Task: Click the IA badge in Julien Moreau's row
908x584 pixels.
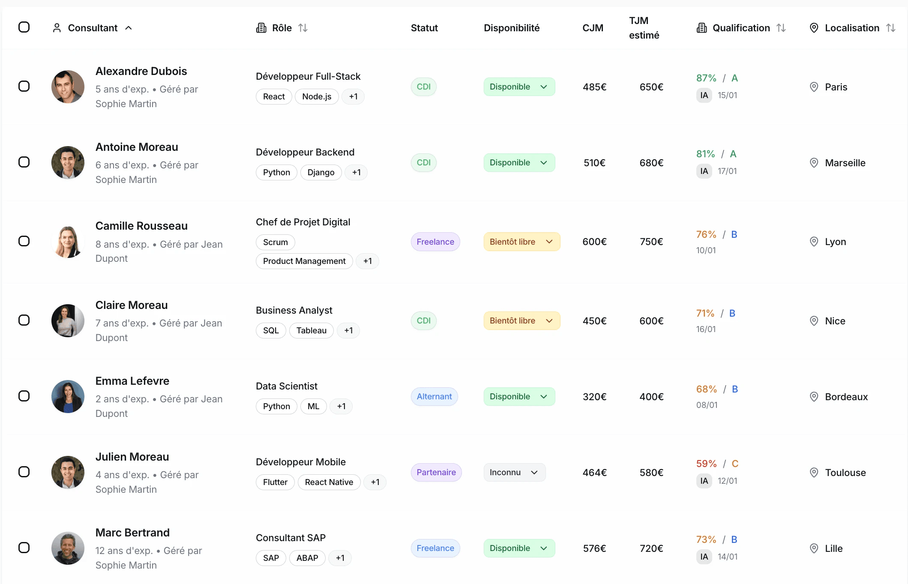Action: pos(704,481)
